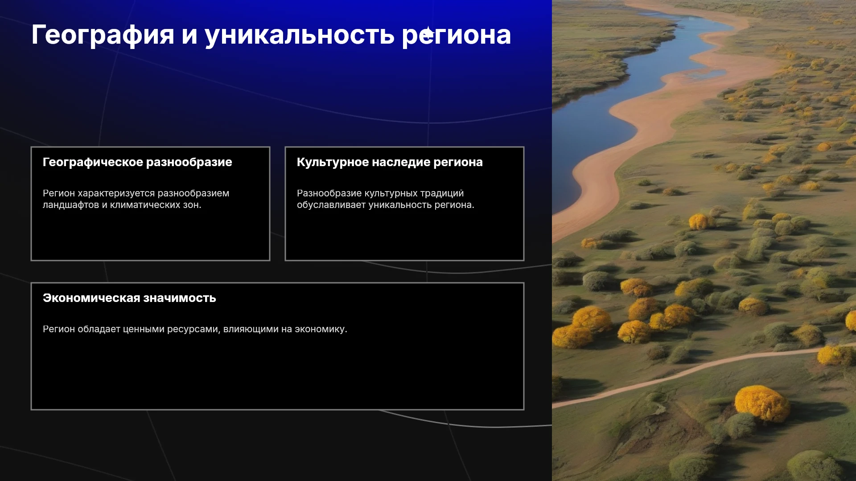This screenshot has height=481, width=856.
Task: Click the word "Регион" starting the economic description
Action: tap(59, 329)
